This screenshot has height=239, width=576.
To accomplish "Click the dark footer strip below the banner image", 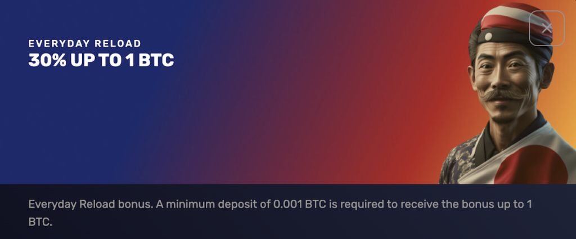I will [x=288, y=211].
